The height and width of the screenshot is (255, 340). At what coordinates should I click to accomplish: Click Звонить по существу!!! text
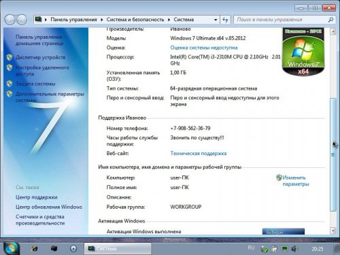click(197, 137)
